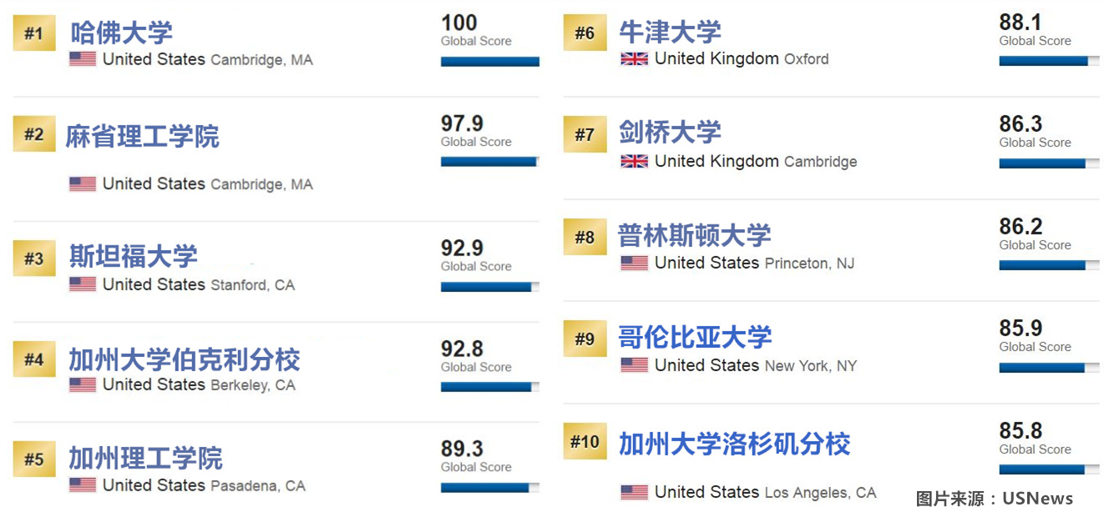This screenshot has height=517, width=1104.
Task: Click the US flag under 加州理工学院
Action: point(82,485)
